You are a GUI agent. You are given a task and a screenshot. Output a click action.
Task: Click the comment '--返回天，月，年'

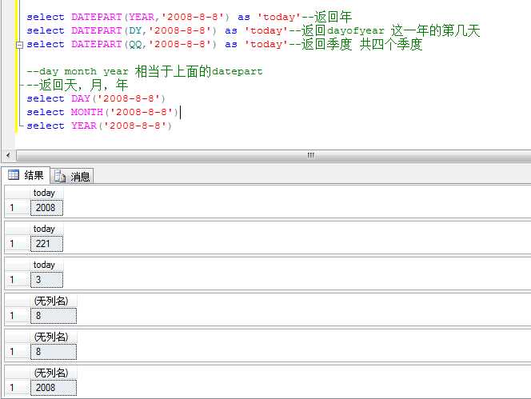pyautogui.click(x=78, y=85)
